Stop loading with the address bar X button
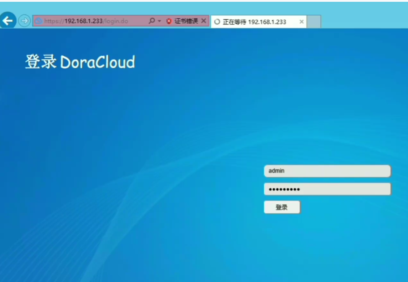408x282 pixels. (x=204, y=21)
